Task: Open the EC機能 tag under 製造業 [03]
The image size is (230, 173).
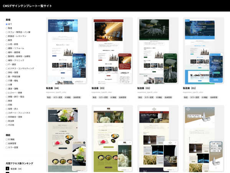Action: 113,97
